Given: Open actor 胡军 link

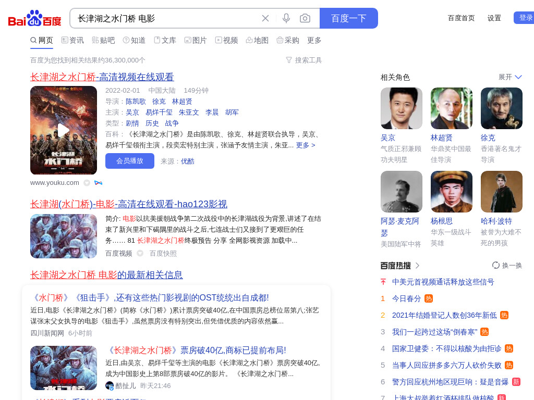Looking at the screenshot, I should pos(232,113).
